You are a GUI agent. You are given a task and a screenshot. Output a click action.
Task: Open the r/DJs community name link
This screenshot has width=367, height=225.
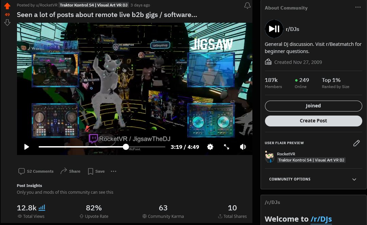(293, 29)
